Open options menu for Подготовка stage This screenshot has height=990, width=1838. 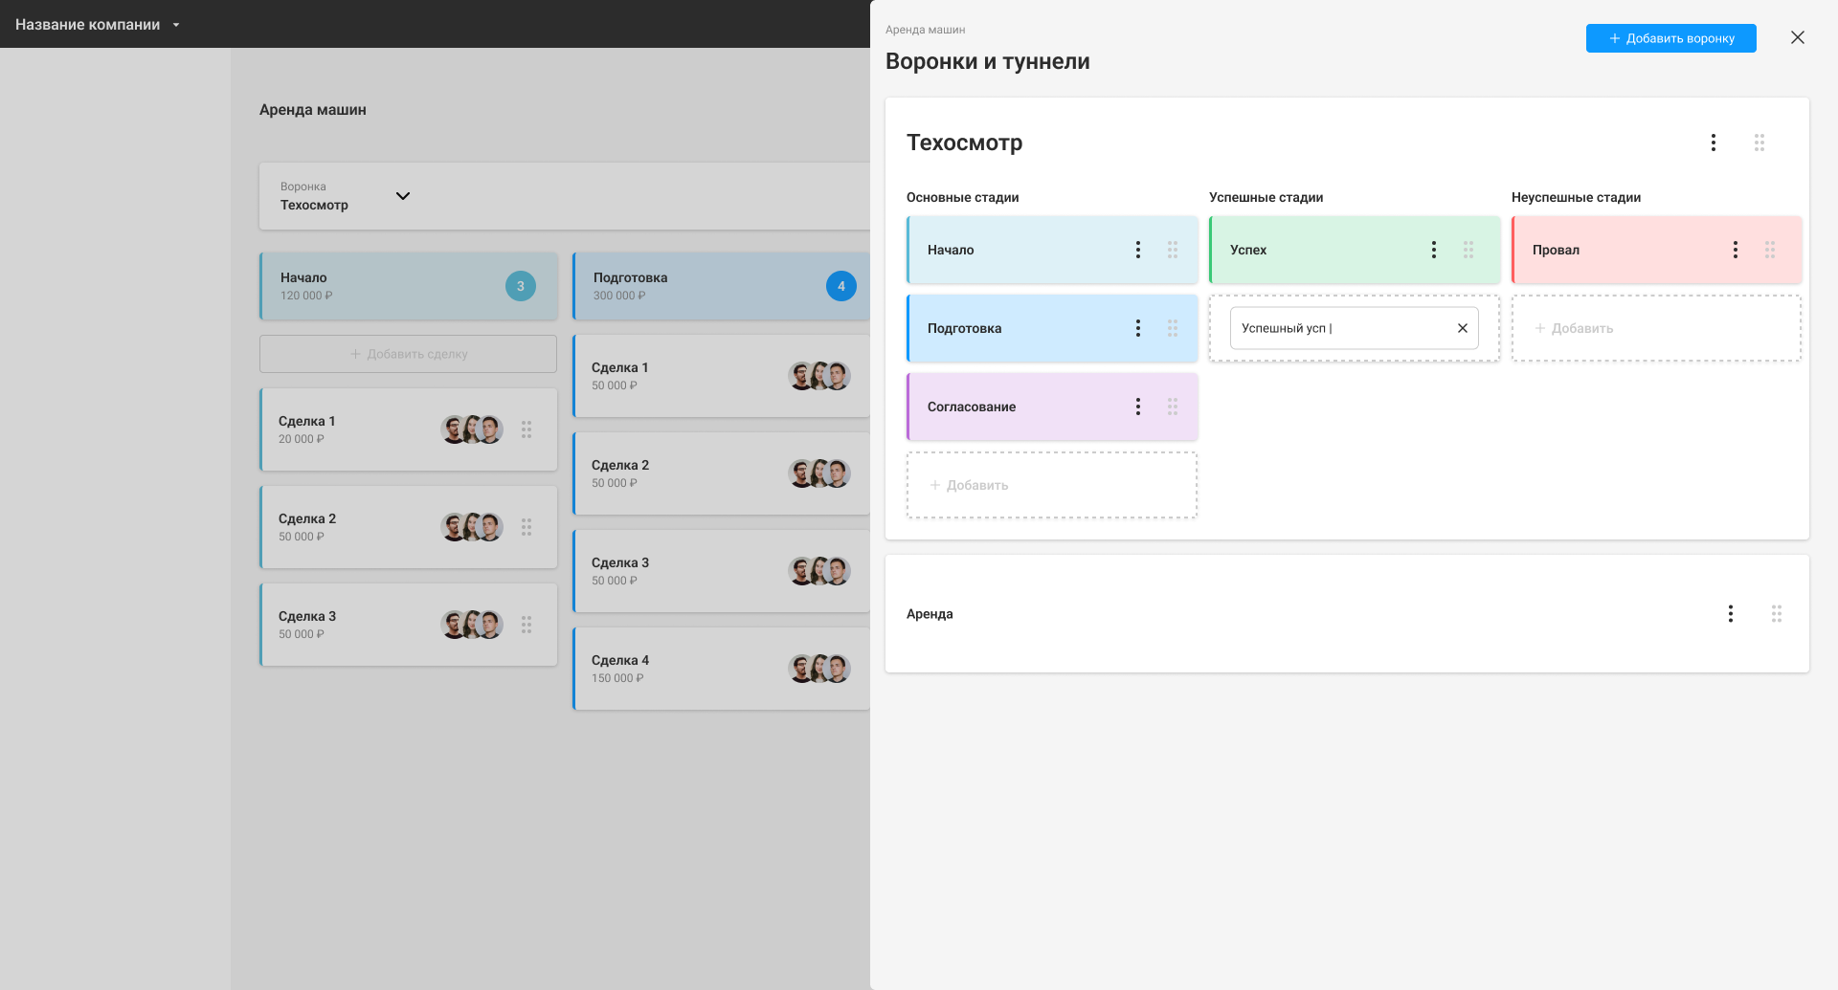(1137, 328)
